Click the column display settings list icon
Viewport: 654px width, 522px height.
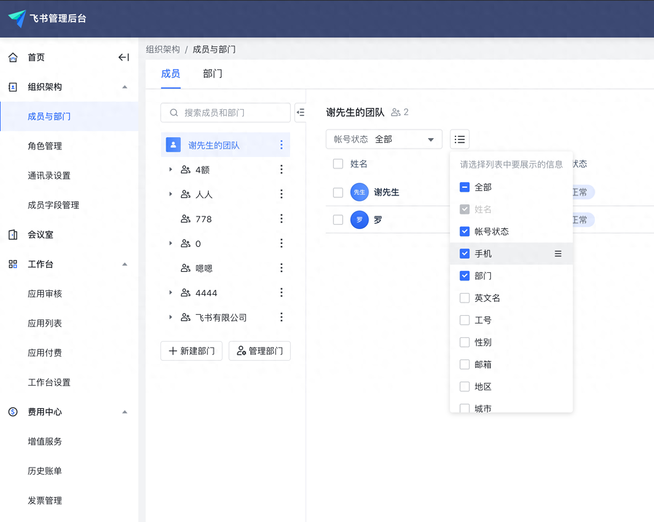coord(459,139)
